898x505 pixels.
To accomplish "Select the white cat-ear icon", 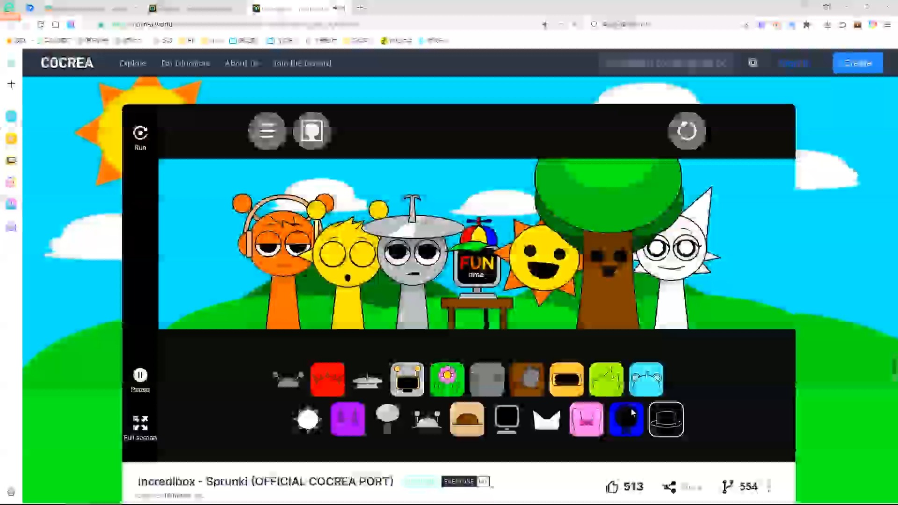I will point(546,420).
